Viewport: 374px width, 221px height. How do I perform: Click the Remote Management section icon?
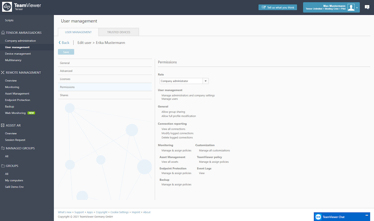tap(3, 73)
